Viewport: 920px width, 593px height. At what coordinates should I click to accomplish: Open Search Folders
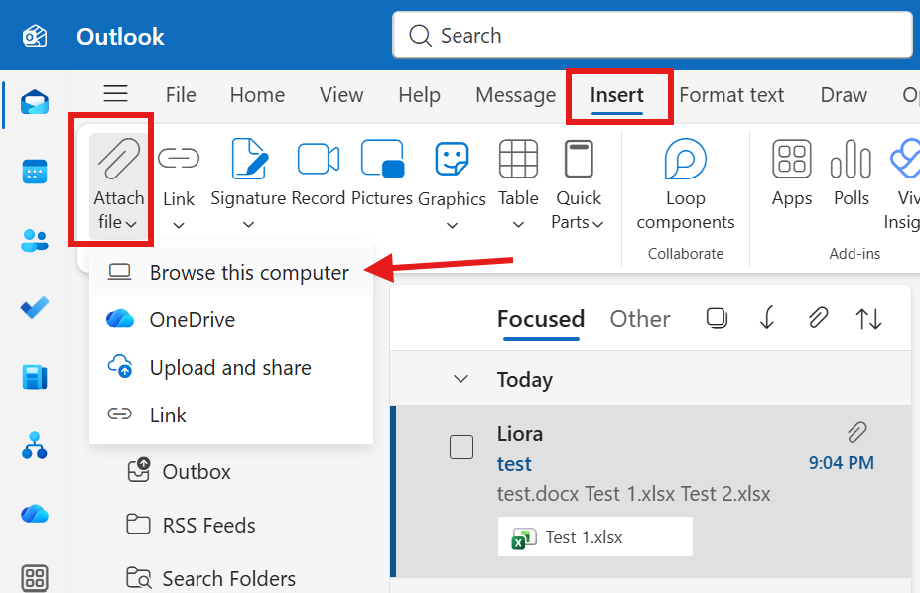(211, 579)
